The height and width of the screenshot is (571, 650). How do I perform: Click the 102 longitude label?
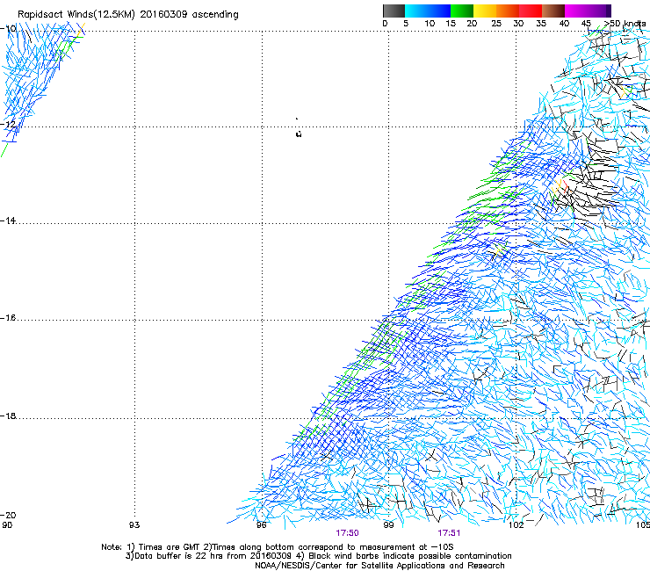pos(516,525)
